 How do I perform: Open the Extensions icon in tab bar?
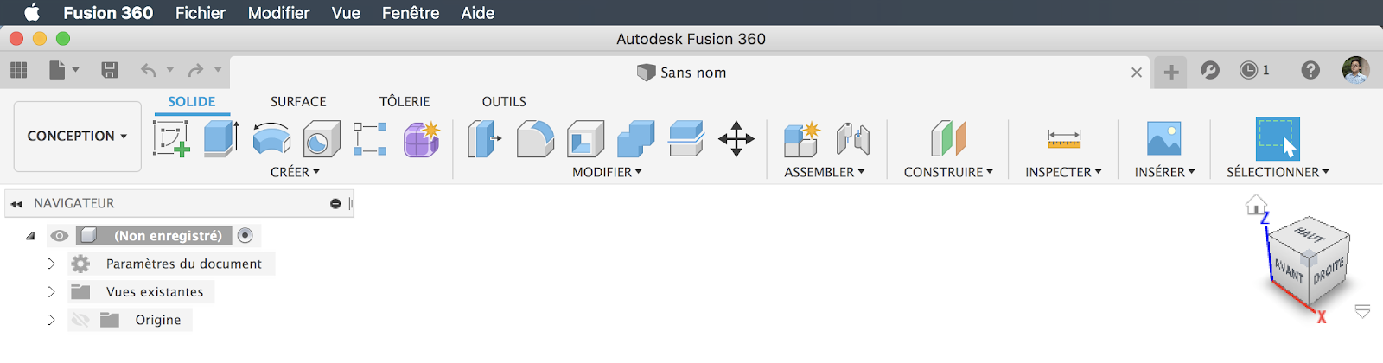tap(1210, 70)
